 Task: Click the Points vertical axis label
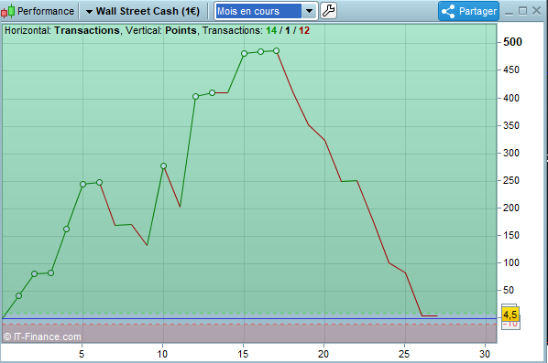tap(181, 31)
